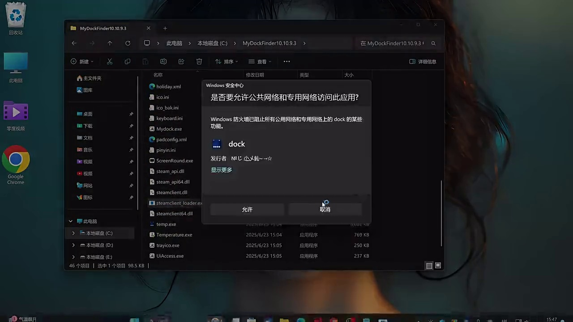The image size is (573, 322).
Task: Open 图库 in the sidebar
Action: 85,90
